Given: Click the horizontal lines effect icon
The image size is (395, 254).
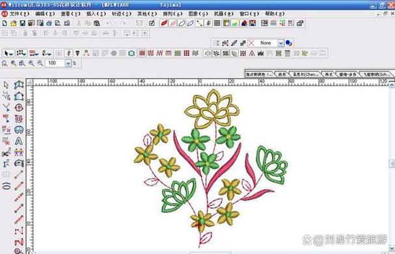Looking at the screenshot, I should 288,53.
